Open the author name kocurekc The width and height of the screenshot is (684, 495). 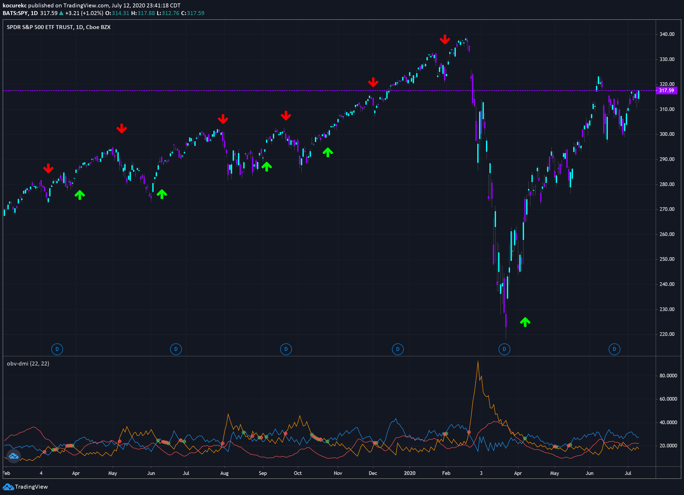(15, 6)
